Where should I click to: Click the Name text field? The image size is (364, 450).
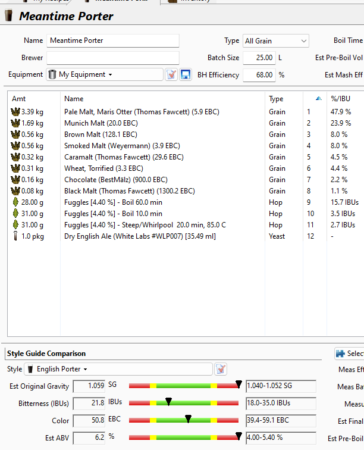[113, 40]
